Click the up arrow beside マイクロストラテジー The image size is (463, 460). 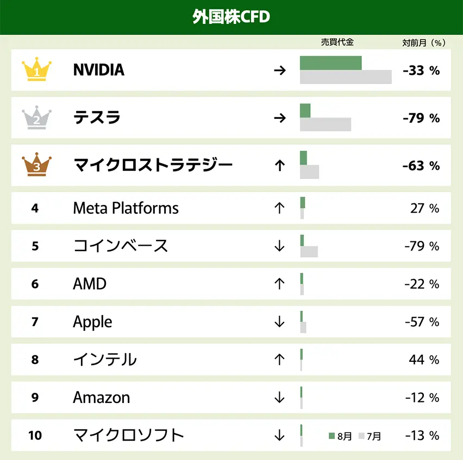point(279,165)
